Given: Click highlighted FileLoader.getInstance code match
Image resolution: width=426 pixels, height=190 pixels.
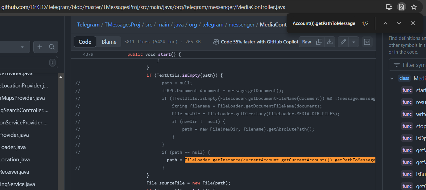Looking at the screenshot, I should 280,160.
